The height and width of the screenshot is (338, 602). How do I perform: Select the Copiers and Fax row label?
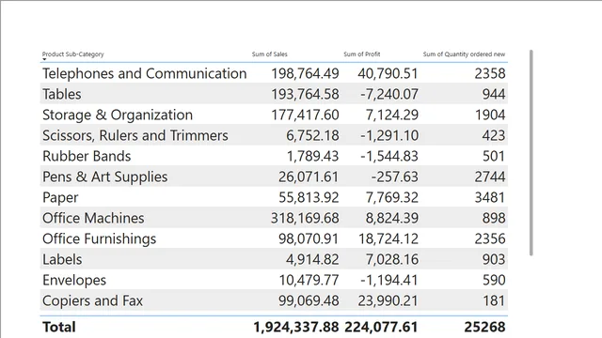point(92,300)
